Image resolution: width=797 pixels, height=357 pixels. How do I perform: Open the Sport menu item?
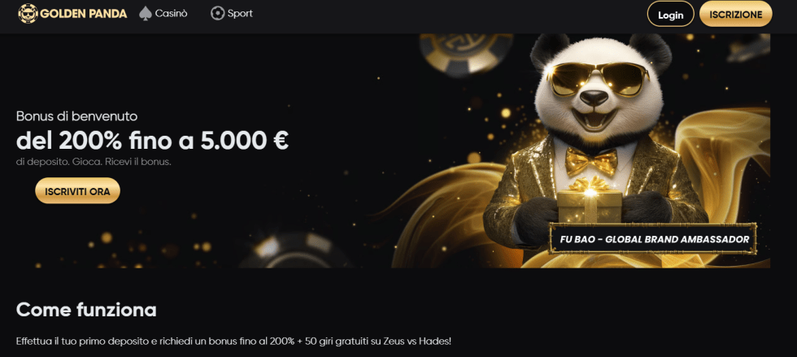pyautogui.click(x=232, y=14)
